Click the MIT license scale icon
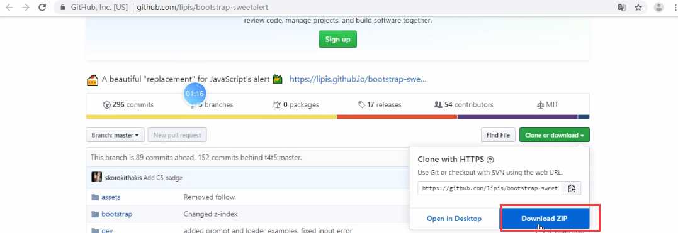Viewport: 678px width, 233px height. coord(540,105)
